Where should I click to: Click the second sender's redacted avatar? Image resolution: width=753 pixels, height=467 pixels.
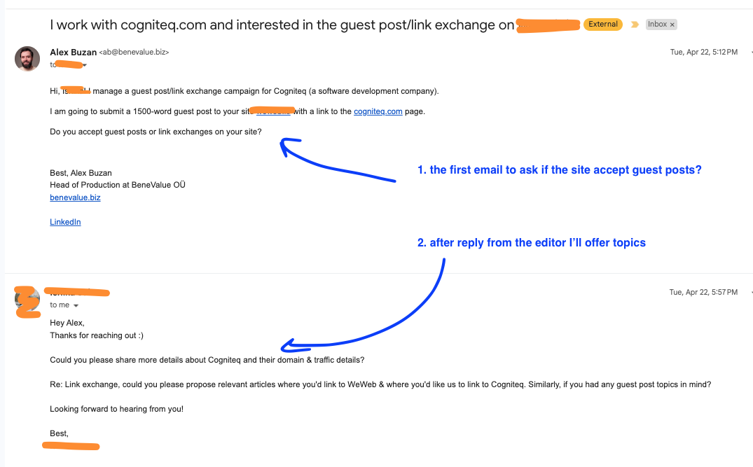[x=27, y=302]
